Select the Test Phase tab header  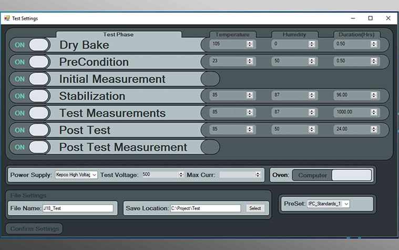(118, 35)
